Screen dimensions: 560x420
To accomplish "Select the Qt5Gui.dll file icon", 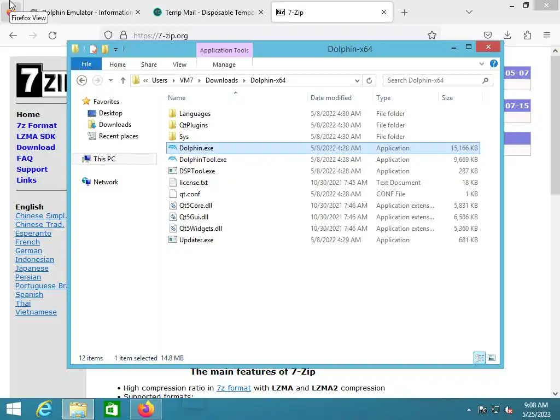I will coord(173,217).
